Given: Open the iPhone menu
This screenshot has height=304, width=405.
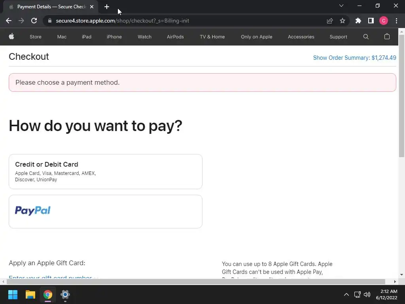Looking at the screenshot, I should point(114,37).
